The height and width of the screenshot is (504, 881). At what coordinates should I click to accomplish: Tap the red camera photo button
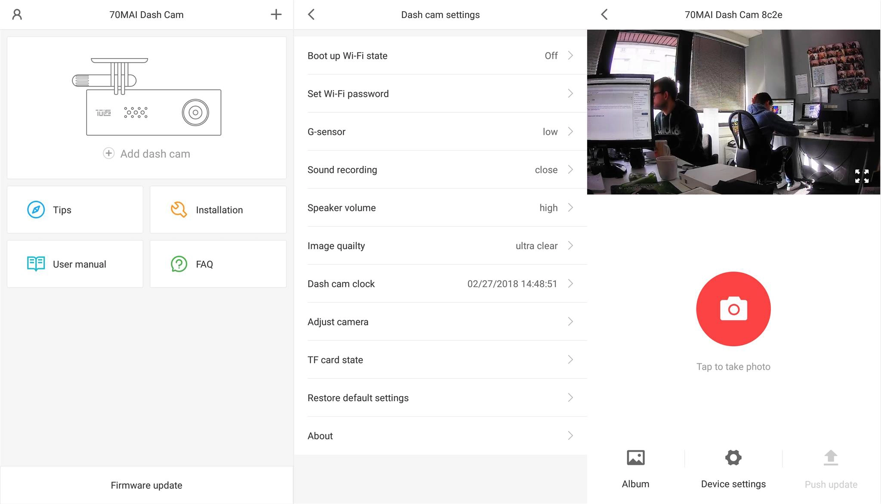[733, 309]
